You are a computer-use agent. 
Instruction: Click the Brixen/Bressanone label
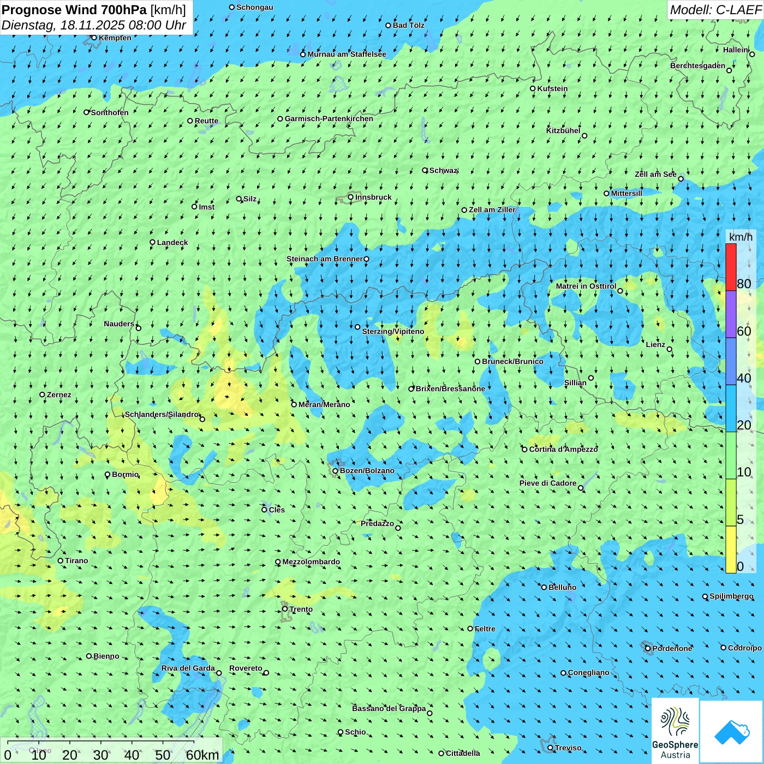click(x=450, y=389)
